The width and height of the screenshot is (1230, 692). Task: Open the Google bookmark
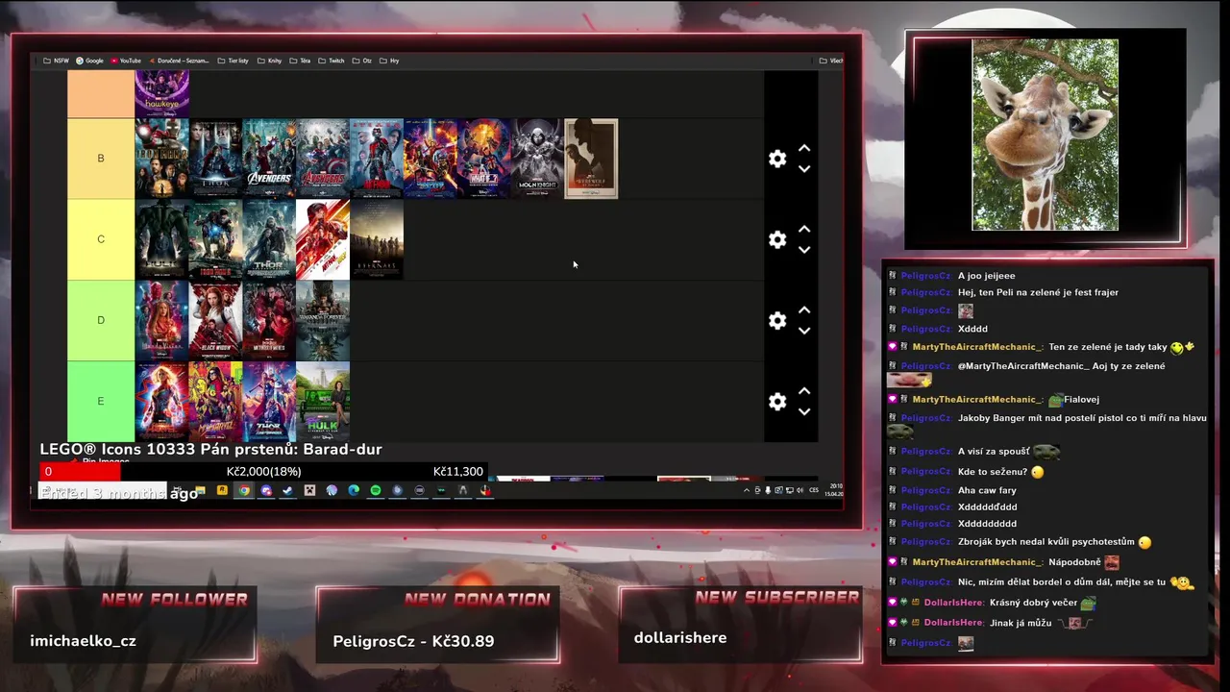point(89,61)
